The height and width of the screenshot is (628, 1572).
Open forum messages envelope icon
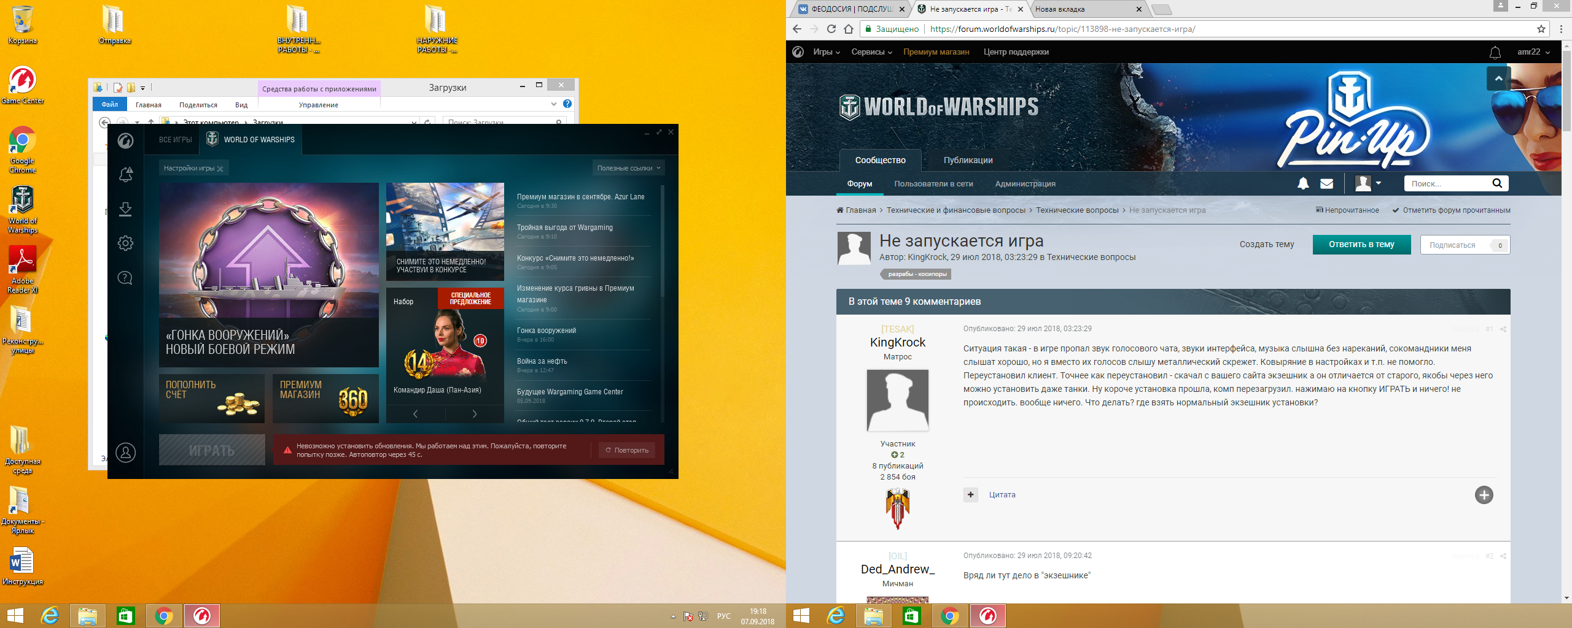point(1327,183)
